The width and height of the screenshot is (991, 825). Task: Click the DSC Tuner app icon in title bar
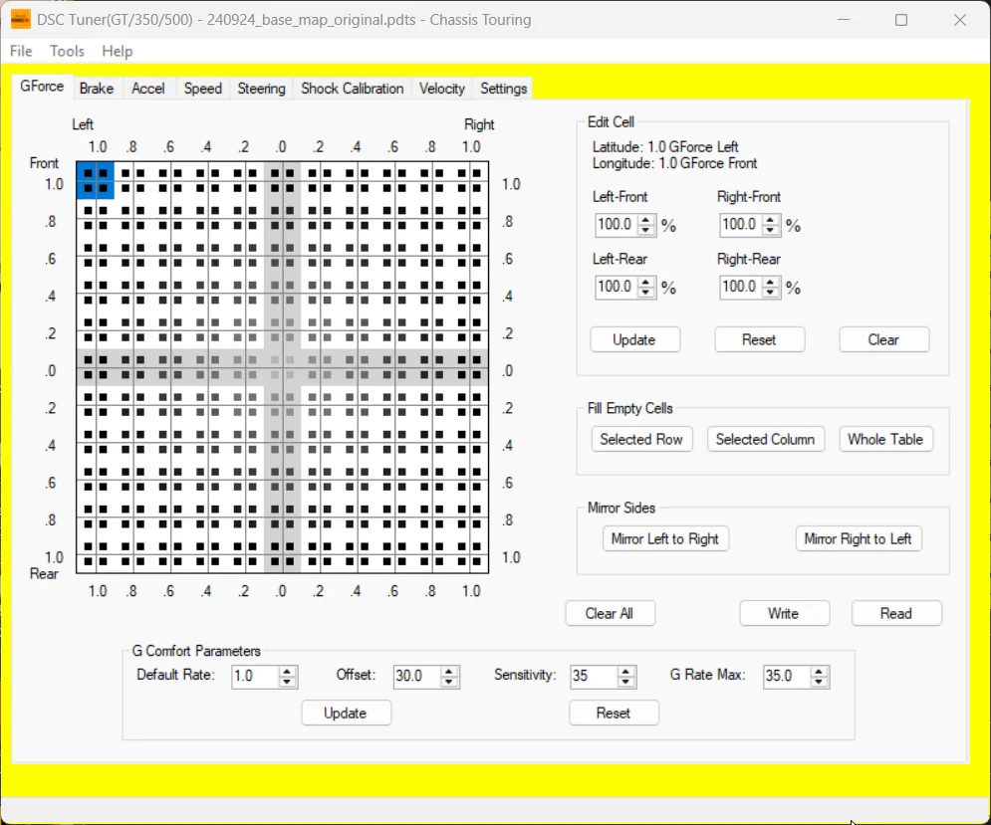[20, 20]
